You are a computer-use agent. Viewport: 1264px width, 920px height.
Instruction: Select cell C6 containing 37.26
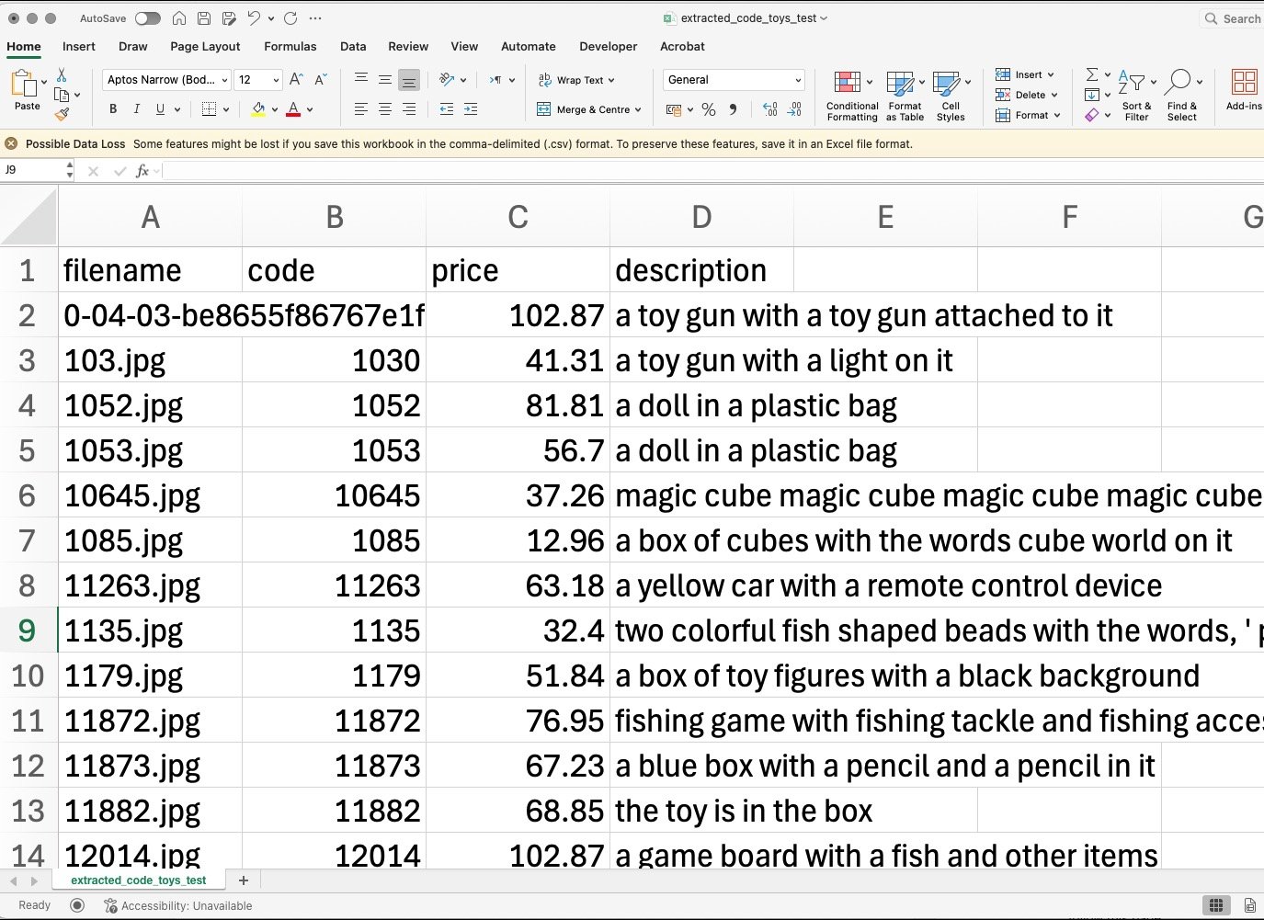pyautogui.click(x=518, y=495)
